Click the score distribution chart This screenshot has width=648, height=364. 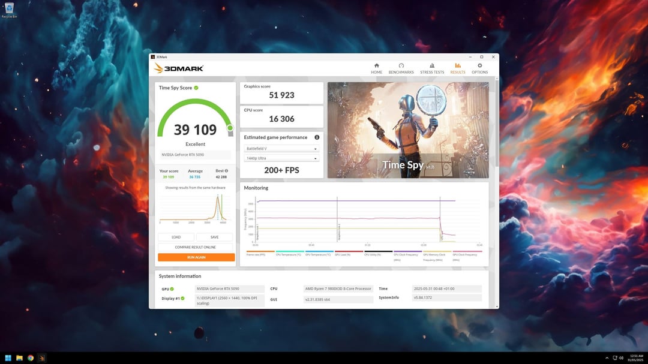(x=194, y=209)
